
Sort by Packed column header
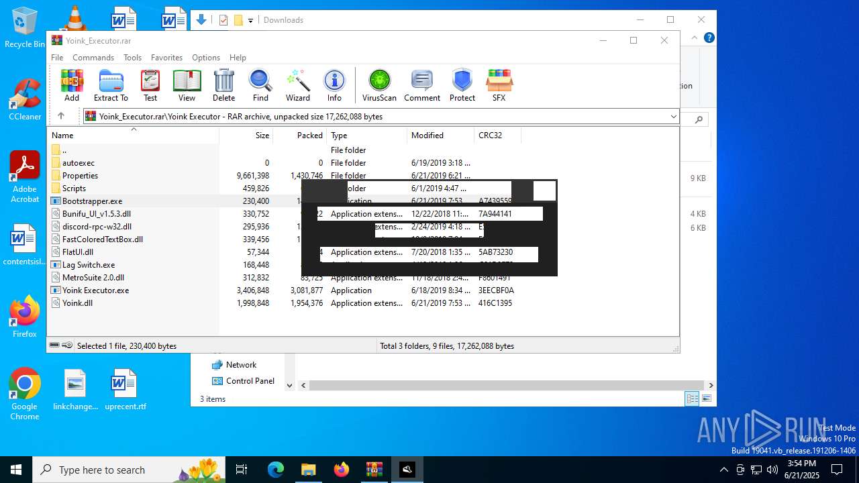pos(299,135)
